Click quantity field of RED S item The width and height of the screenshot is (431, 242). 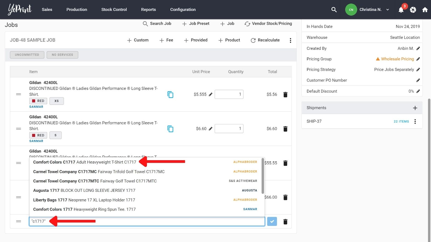pyautogui.click(x=229, y=129)
